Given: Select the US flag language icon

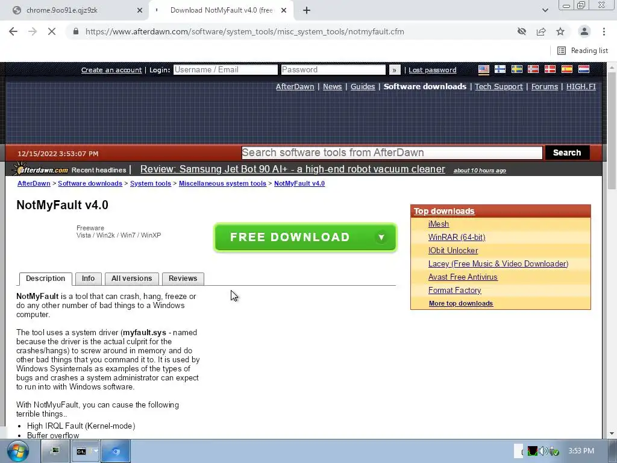Looking at the screenshot, I should tap(484, 69).
